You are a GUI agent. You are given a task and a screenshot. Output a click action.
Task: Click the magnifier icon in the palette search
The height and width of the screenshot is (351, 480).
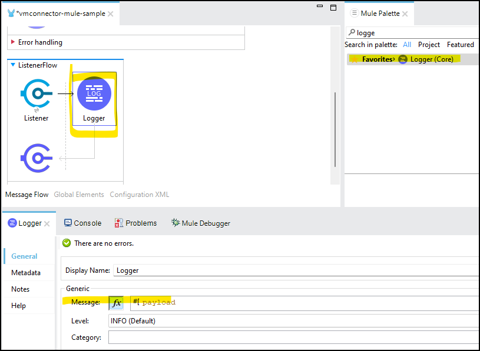(x=351, y=32)
